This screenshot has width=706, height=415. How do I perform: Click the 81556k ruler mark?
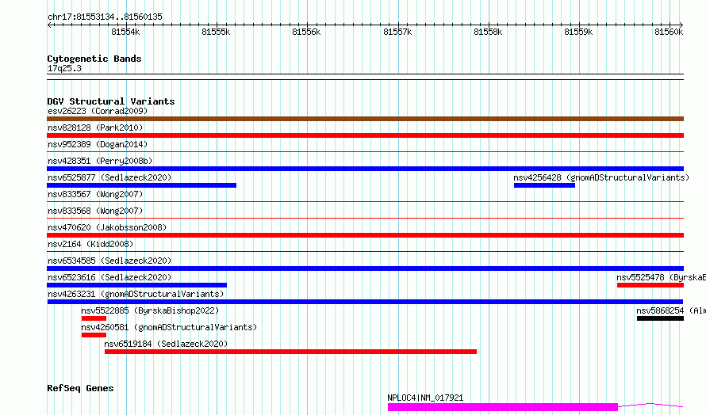(x=307, y=32)
